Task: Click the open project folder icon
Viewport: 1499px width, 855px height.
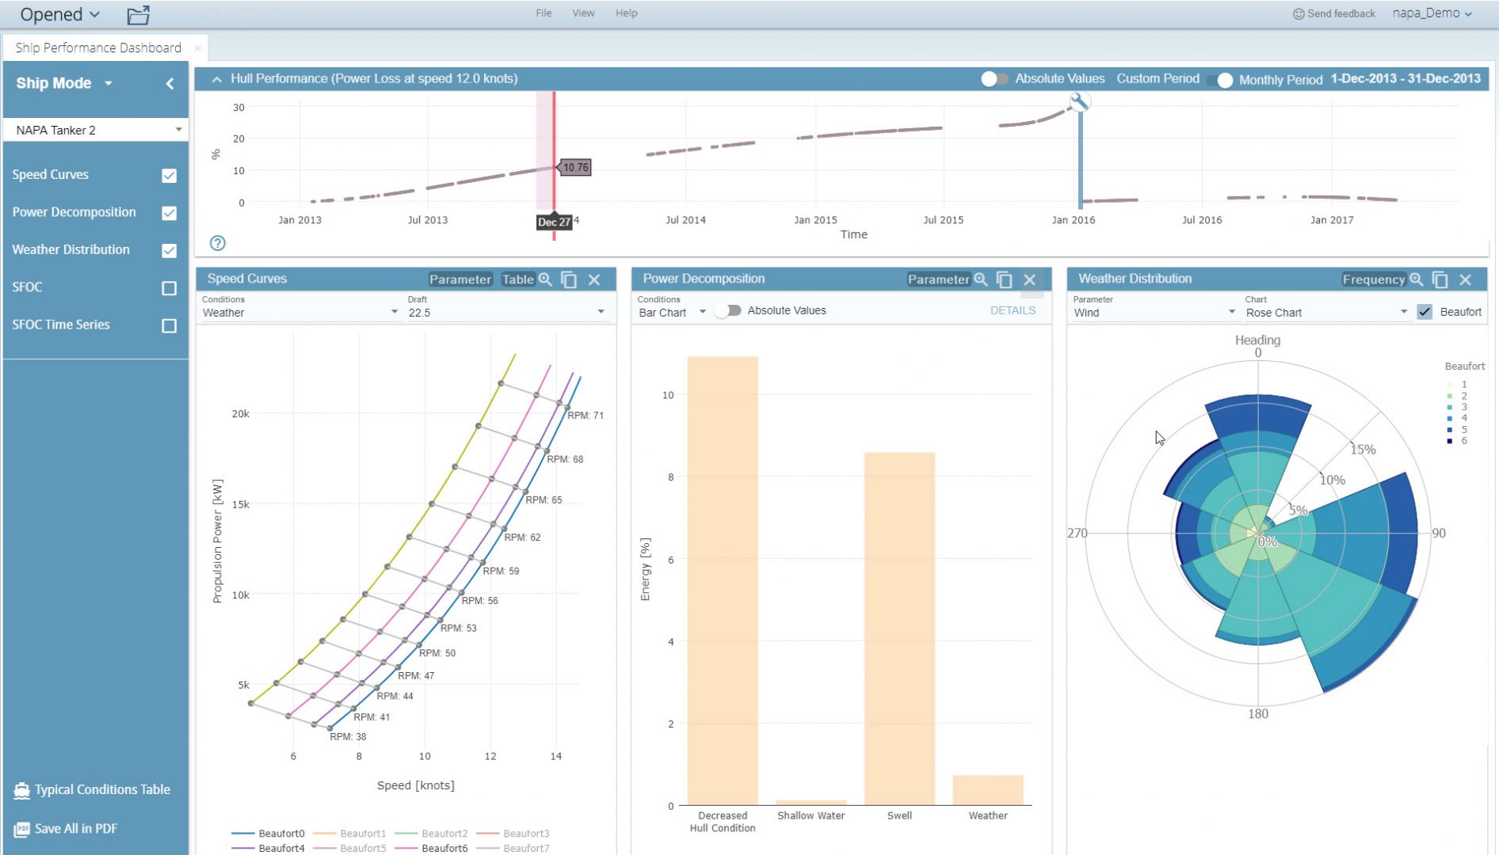Action: point(137,13)
